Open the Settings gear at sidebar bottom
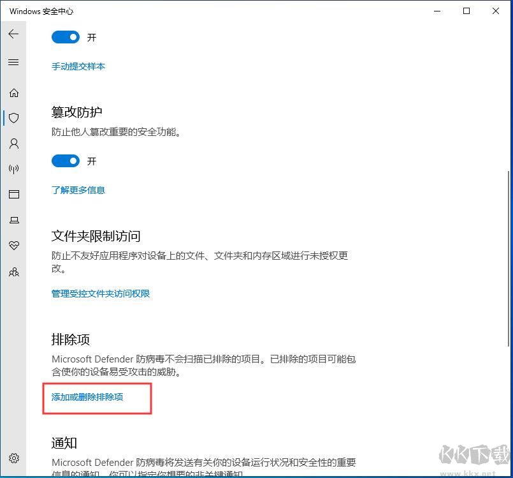 [x=13, y=458]
